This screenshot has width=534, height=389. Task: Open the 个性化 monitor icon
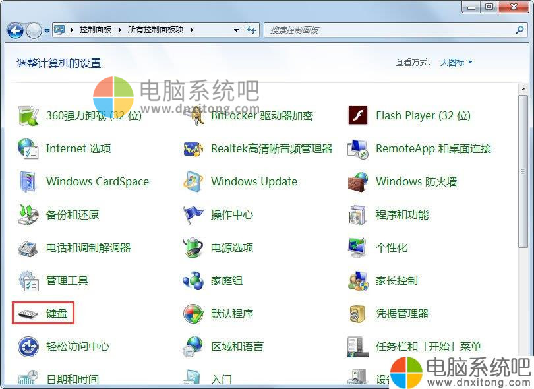click(x=357, y=248)
